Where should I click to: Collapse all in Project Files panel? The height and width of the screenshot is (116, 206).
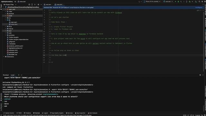click(x=35, y=5)
